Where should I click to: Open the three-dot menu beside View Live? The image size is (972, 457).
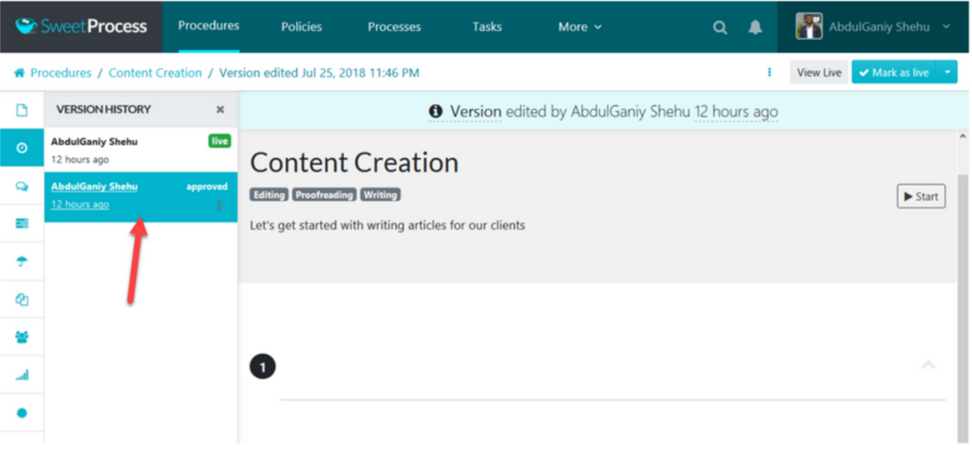coord(770,72)
